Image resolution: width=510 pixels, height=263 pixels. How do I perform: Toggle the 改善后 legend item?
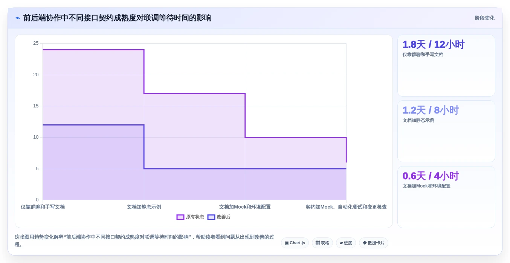219,217
